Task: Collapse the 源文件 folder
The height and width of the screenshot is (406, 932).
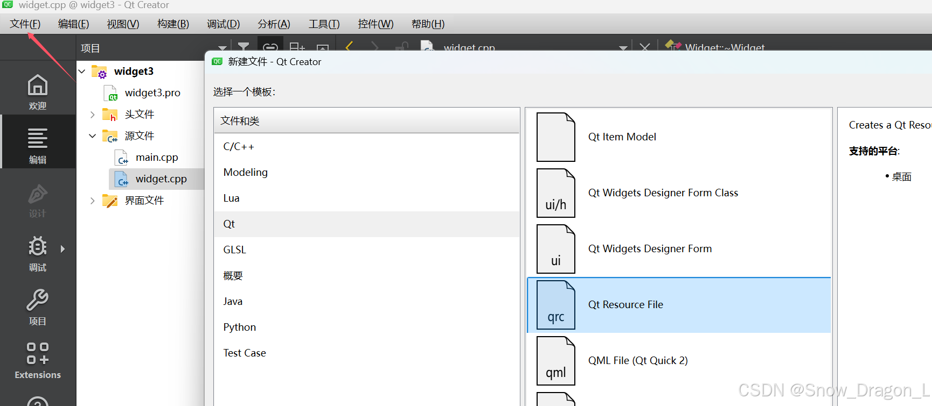Action: pyautogui.click(x=92, y=136)
